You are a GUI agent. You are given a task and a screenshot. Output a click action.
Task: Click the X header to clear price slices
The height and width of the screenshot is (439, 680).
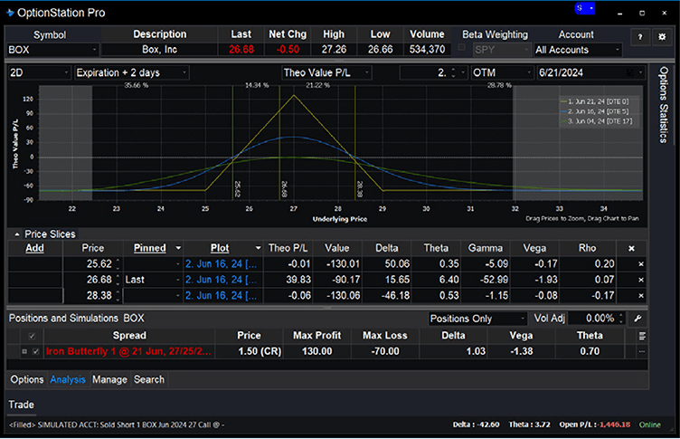click(631, 248)
